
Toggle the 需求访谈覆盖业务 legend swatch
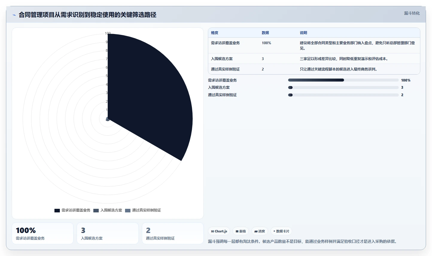[57, 210]
